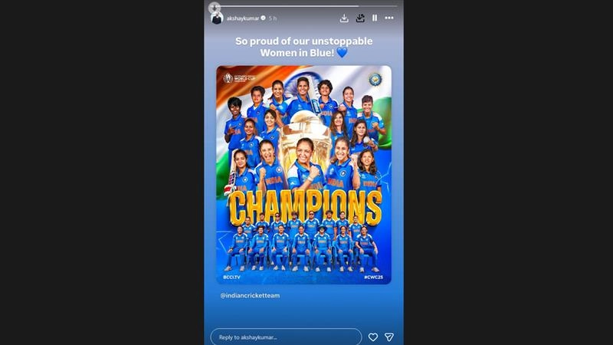This screenshot has width=613, height=345.
Task: Click the verified badge next to akshaykumar
Action: coord(263,18)
